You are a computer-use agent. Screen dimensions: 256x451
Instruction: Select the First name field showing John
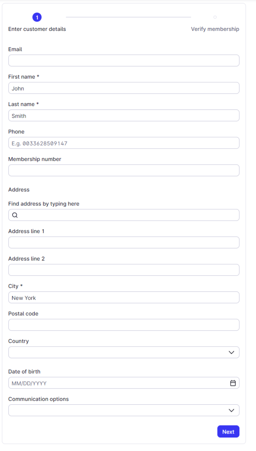tap(123, 88)
